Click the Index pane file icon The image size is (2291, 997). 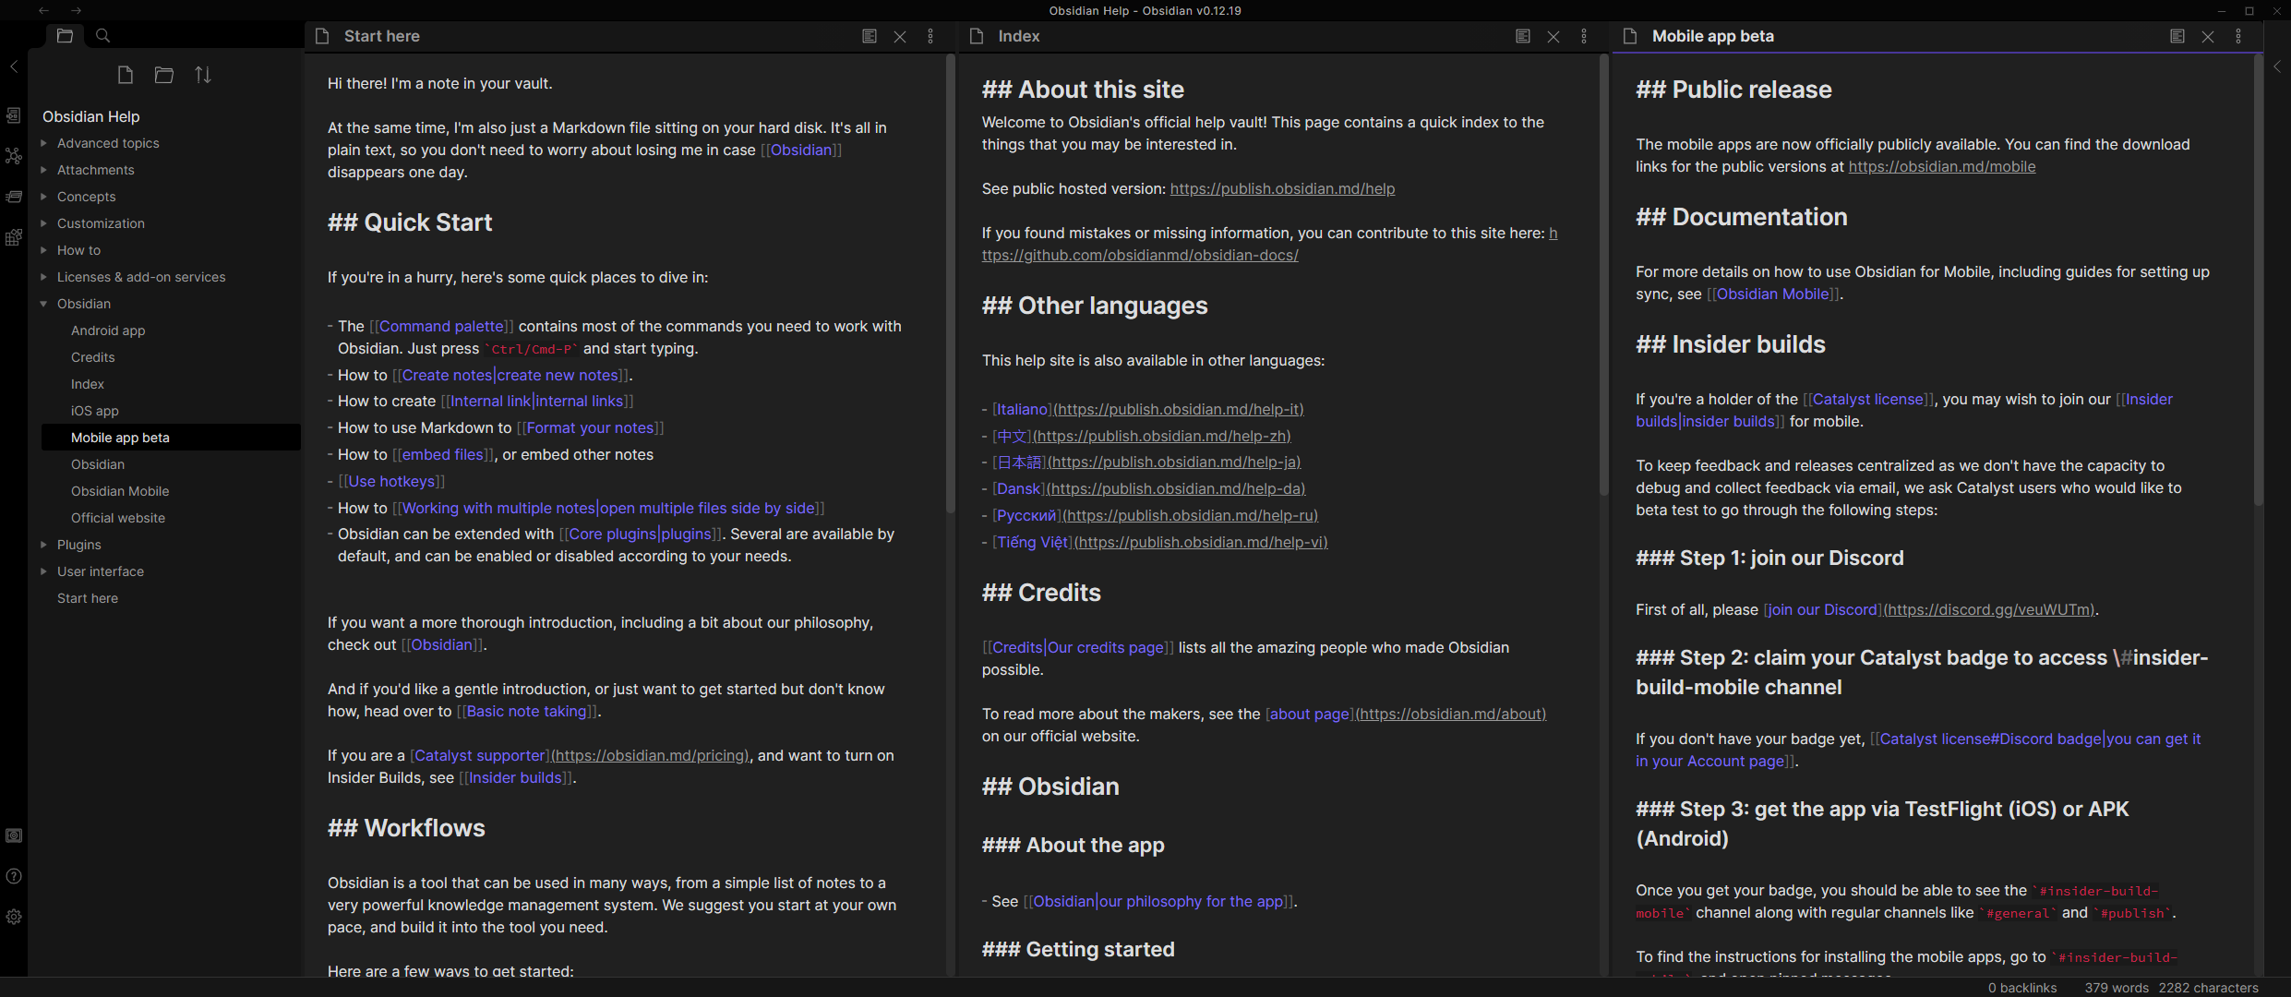pyautogui.click(x=977, y=36)
